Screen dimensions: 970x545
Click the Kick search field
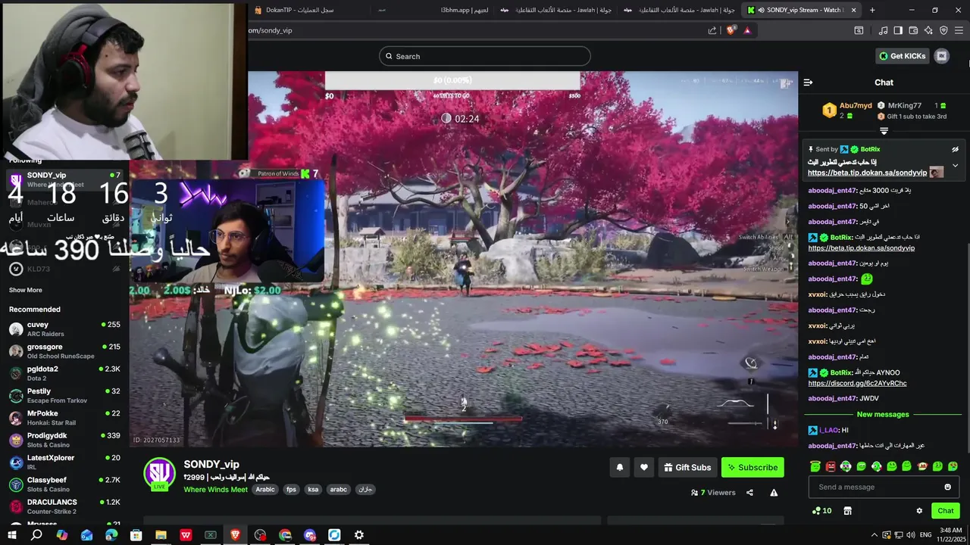(x=485, y=56)
